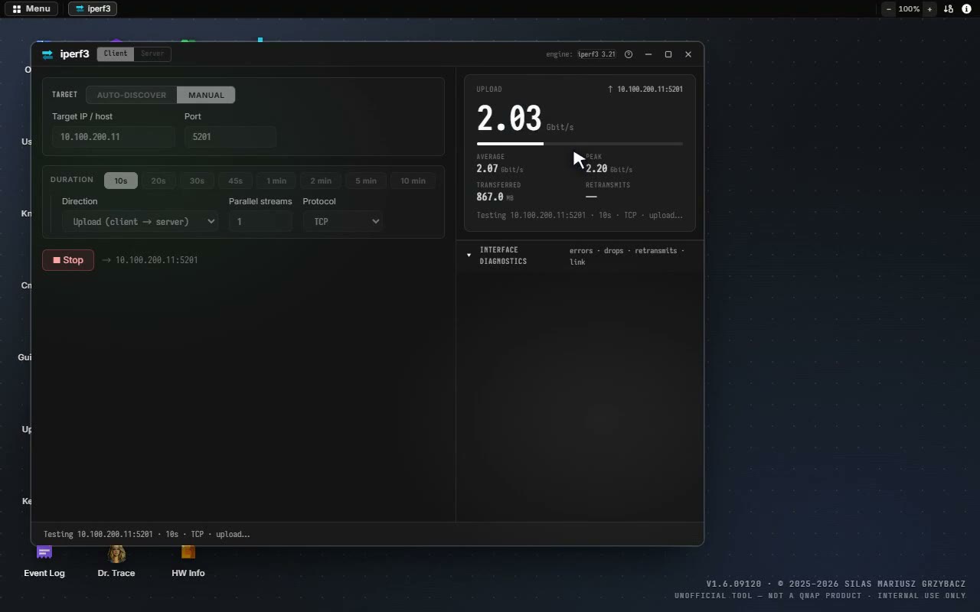This screenshot has width=980, height=612.
Task: Click the info icon in the top bar
Action: (966, 9)
